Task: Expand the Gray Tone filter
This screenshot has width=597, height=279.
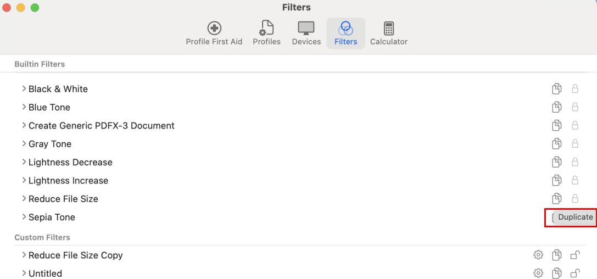Action: click(24, 143)
